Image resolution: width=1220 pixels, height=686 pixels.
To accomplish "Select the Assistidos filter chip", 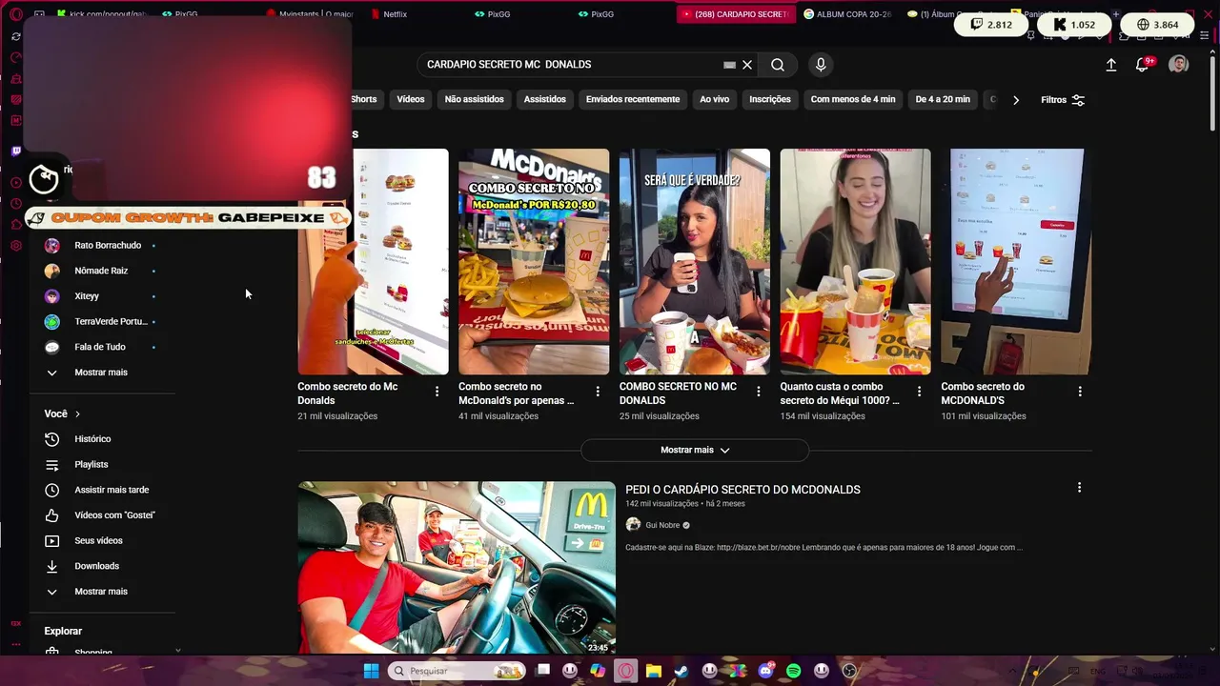I will [x=545, y=99].
